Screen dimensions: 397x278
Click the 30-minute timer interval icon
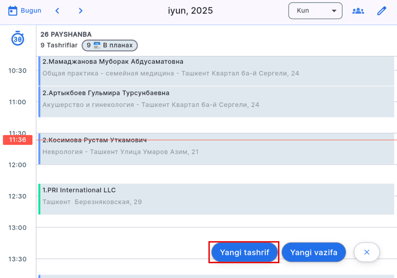(18, 39)
